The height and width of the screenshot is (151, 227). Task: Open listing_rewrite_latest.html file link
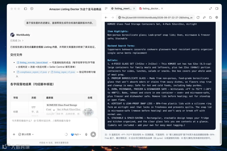tap(32, 63)
